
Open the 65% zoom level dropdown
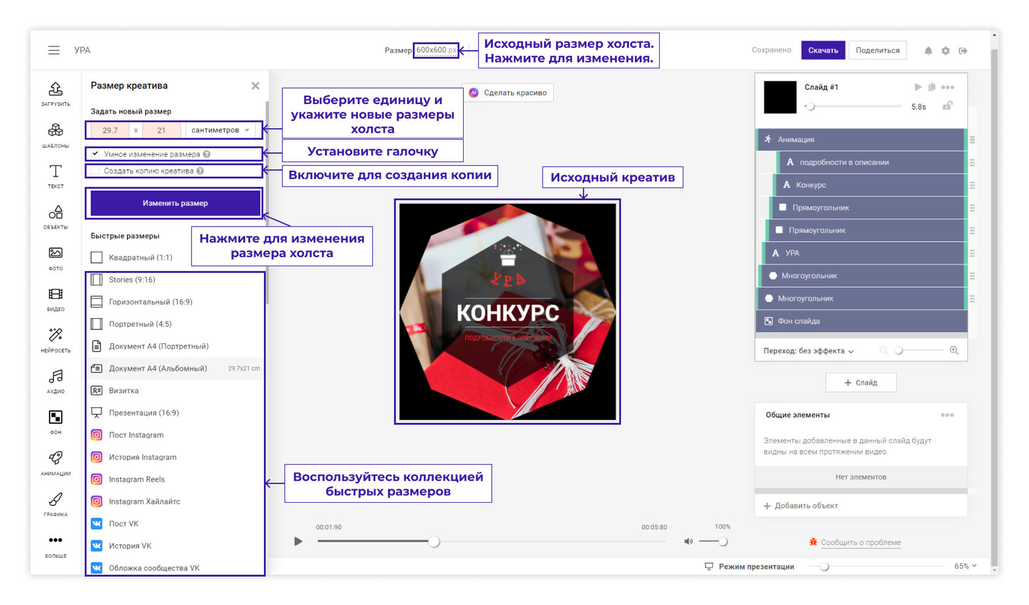[x=965, y=566]
